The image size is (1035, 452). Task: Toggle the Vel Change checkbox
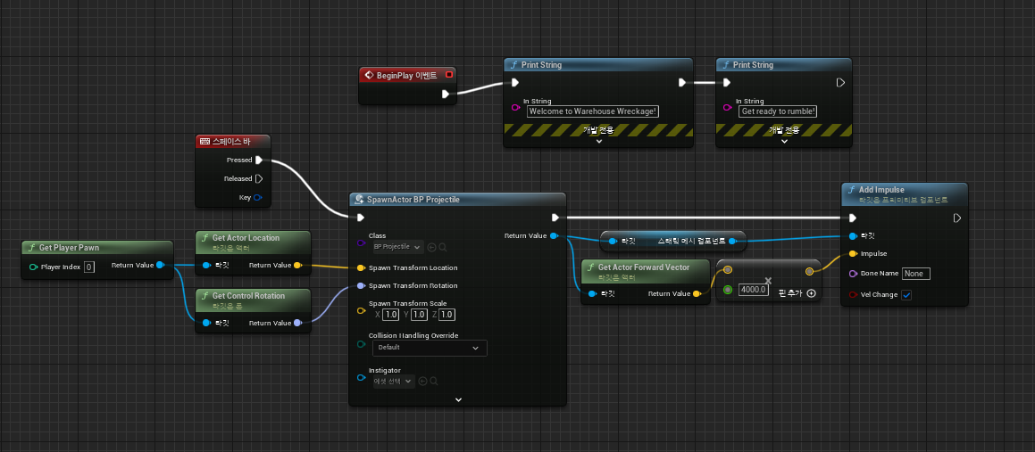tap(906, 295)
